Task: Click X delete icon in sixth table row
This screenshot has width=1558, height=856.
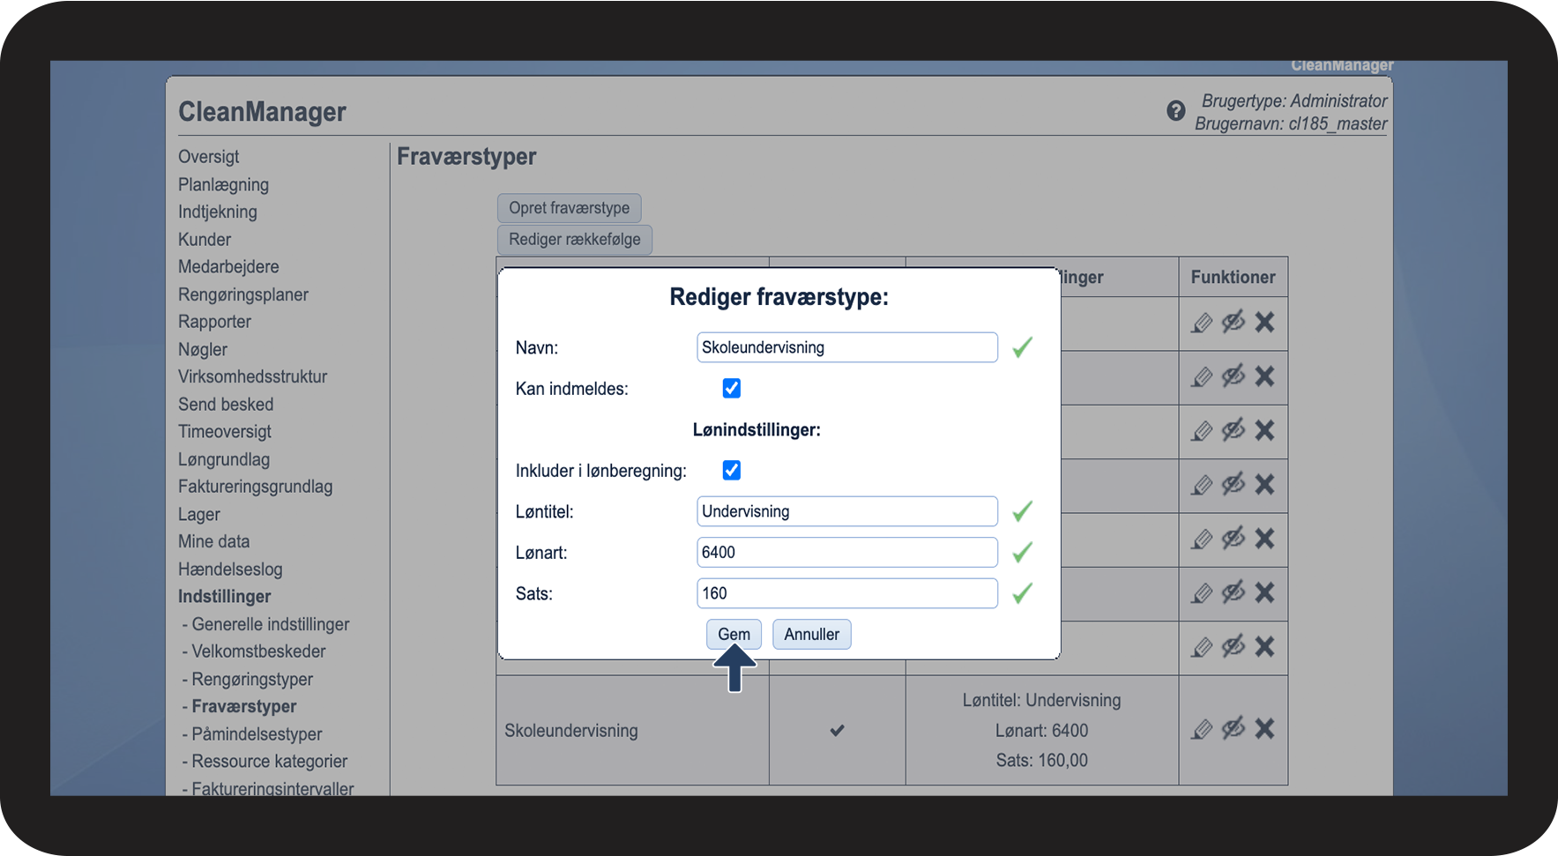Action: pos(1264,592)
